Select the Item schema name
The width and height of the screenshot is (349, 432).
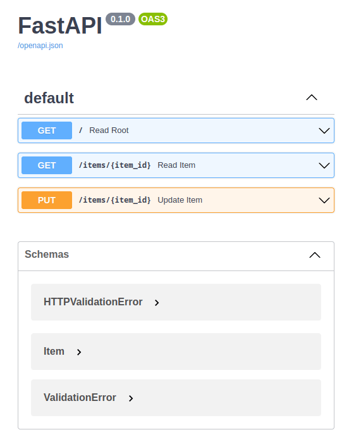(54, 352)
